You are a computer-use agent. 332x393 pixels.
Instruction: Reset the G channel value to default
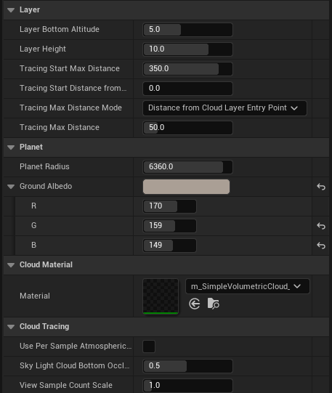[321, 226]
